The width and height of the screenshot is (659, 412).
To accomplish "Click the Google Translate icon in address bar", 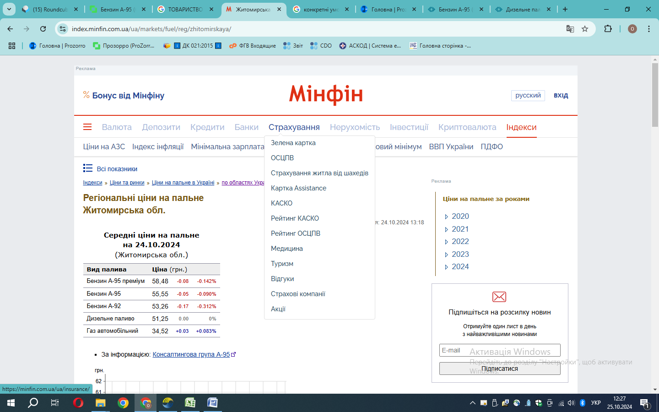I will [x=570, y=29].
